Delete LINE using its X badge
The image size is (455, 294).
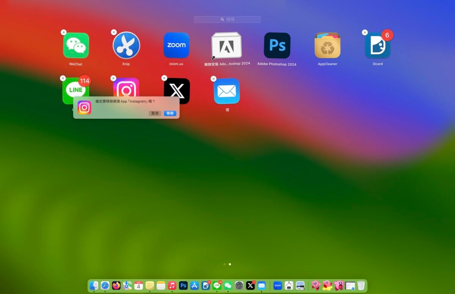click(63, 78)
